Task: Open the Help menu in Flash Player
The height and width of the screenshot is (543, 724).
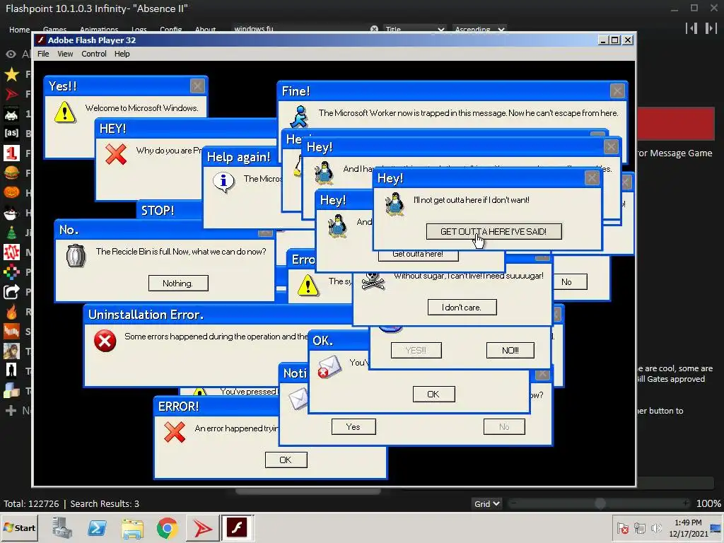Action: 122,54
